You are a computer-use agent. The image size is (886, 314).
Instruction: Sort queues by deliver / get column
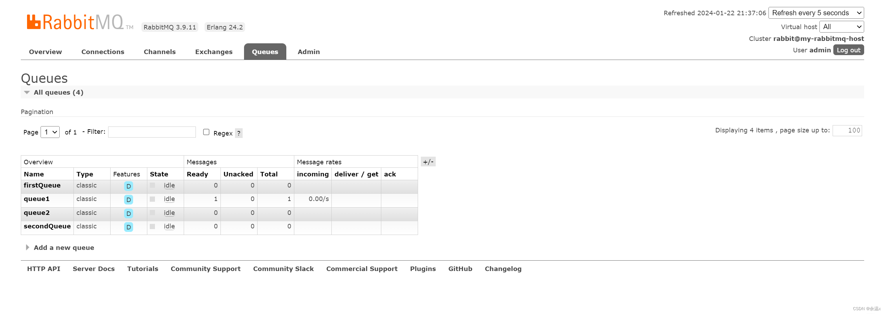click(356, 174)
